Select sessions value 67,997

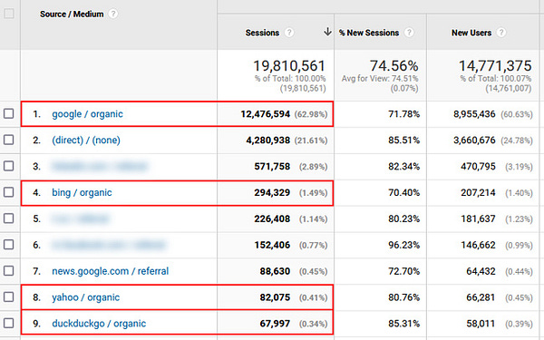275,324
